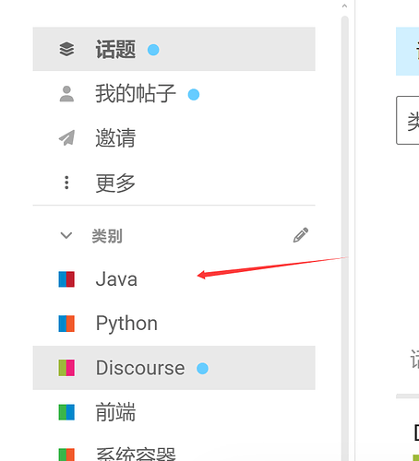Click the green-blue 前端 category badge
The height and width of the screenshot is (461, 419).
click(x=66, y=412)
